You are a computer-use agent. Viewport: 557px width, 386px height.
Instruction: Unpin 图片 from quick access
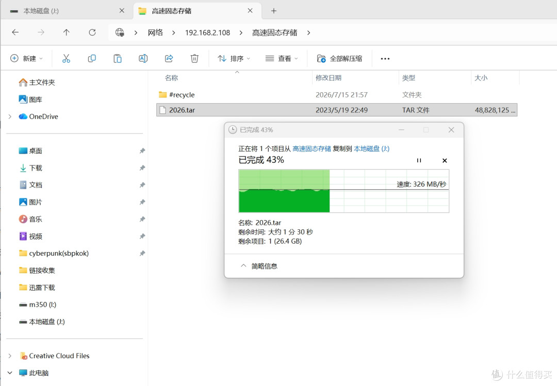[x=142, y=202]
